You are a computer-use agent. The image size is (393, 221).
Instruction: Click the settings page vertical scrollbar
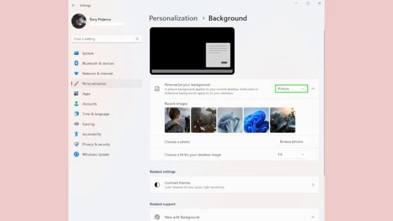point(324,103)
